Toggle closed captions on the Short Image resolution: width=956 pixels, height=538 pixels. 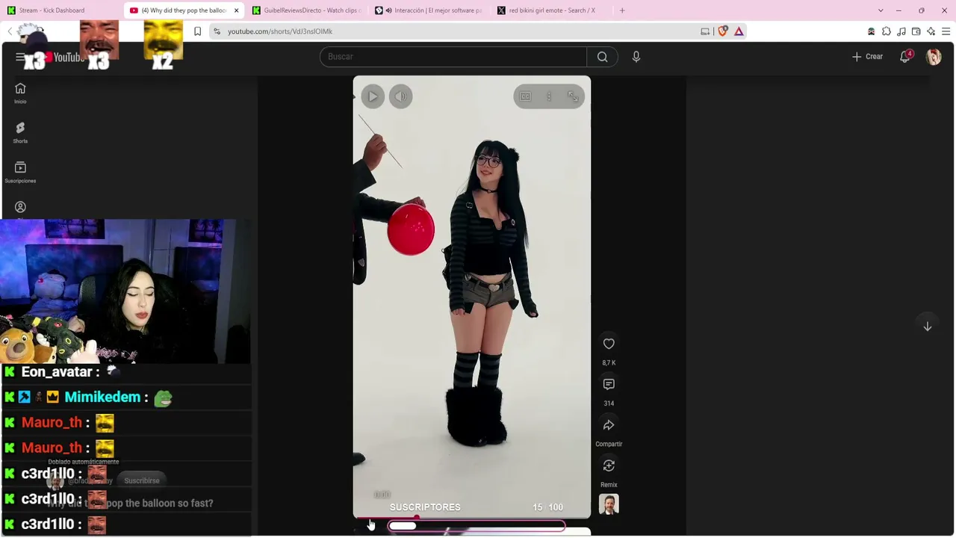(526, 96)
